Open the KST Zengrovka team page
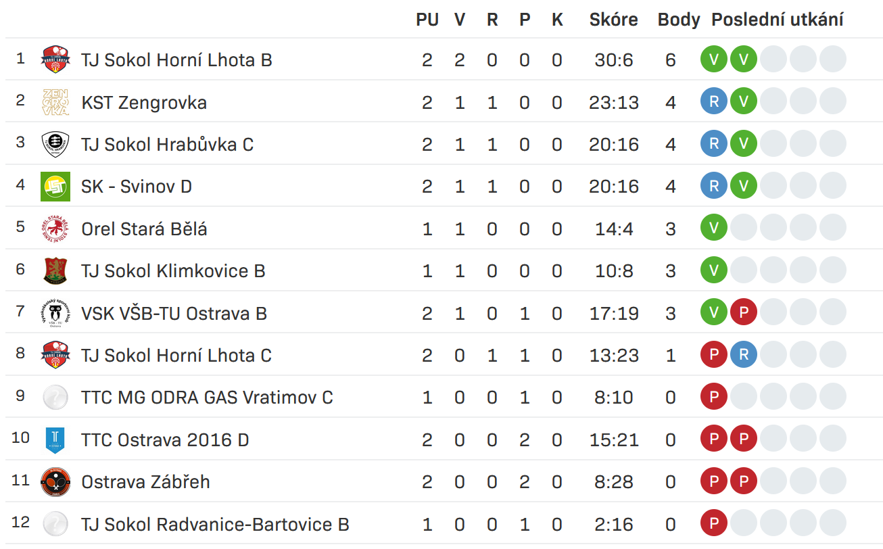Viewport: 883px width, 549px height. tap(144, 103)
